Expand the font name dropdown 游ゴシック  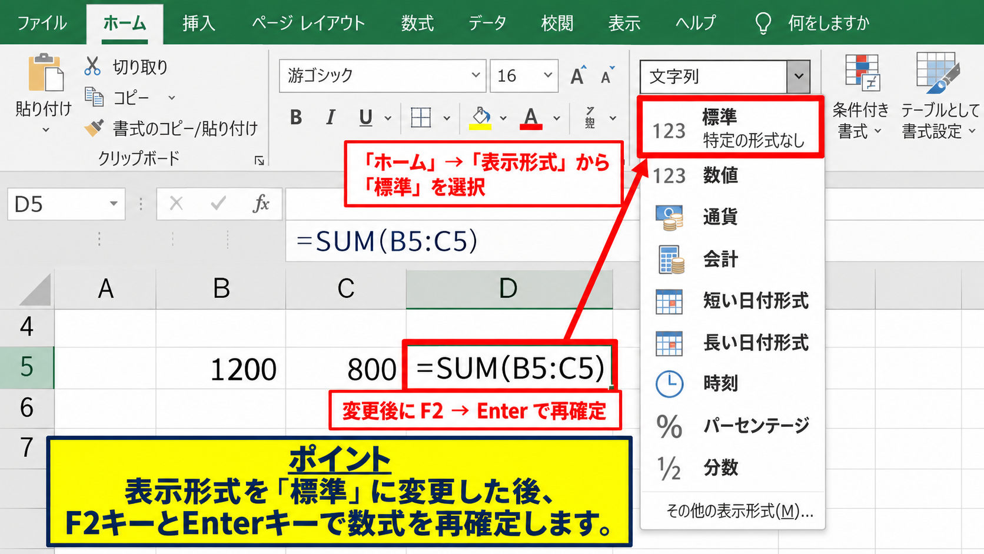pos(476,75)
